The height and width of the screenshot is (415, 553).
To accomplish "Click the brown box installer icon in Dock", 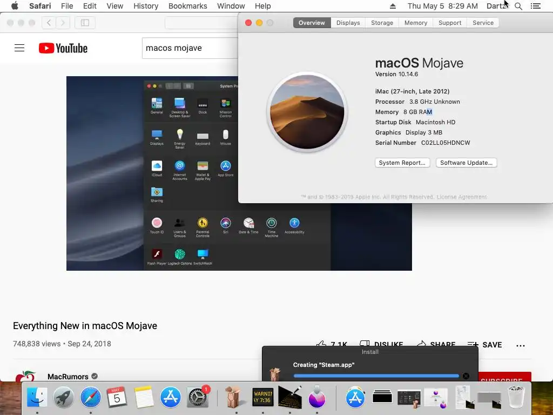I will [x=233, y=397].
